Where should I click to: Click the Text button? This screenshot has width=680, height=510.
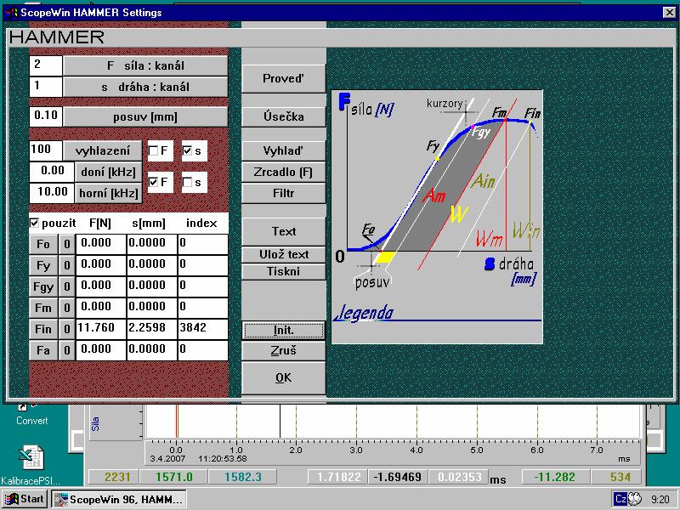[284, 231]
